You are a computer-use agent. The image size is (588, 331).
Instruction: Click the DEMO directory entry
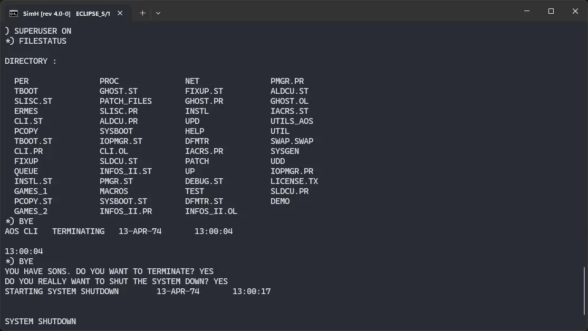[281, 201]
